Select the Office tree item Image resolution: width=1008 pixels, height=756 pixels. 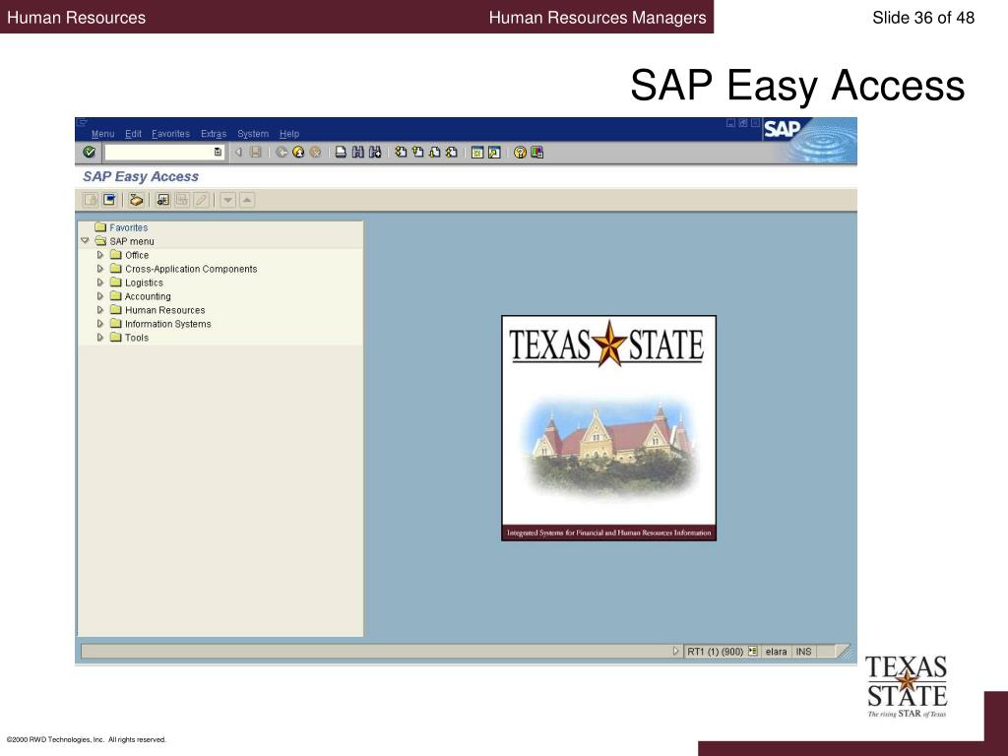coord(137,255)
